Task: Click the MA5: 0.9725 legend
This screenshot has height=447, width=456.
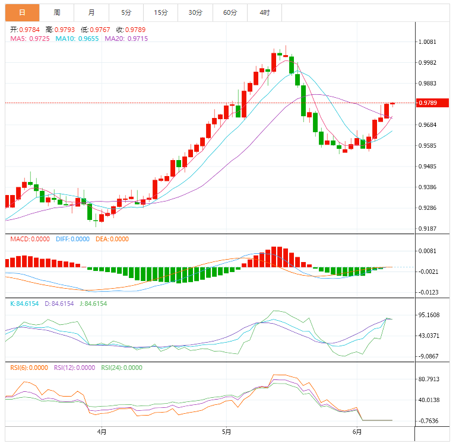Action: pyautogui.click(x=30, y=39)
